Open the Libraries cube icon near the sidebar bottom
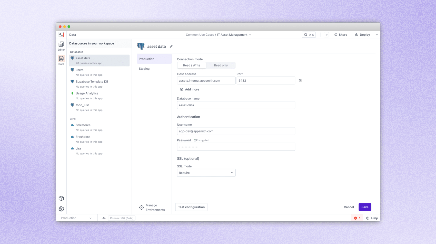The image size is (436, 244). [61, 198]
